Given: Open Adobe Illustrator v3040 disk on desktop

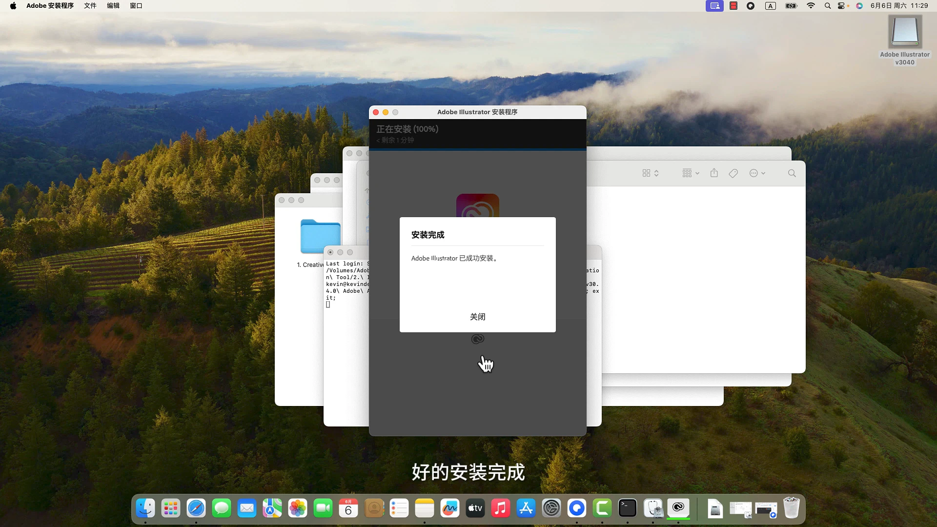Looking at the screenshot, I should pos(905,40).
